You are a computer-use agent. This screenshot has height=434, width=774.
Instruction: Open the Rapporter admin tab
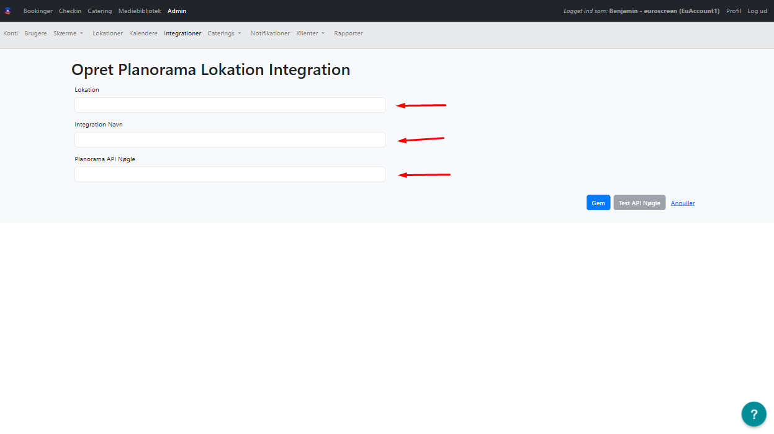click(x=348, y=33)
